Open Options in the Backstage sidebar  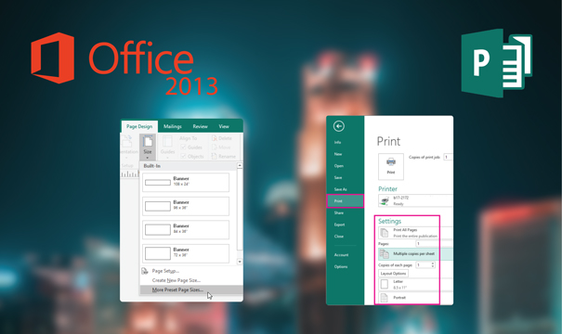341,266
